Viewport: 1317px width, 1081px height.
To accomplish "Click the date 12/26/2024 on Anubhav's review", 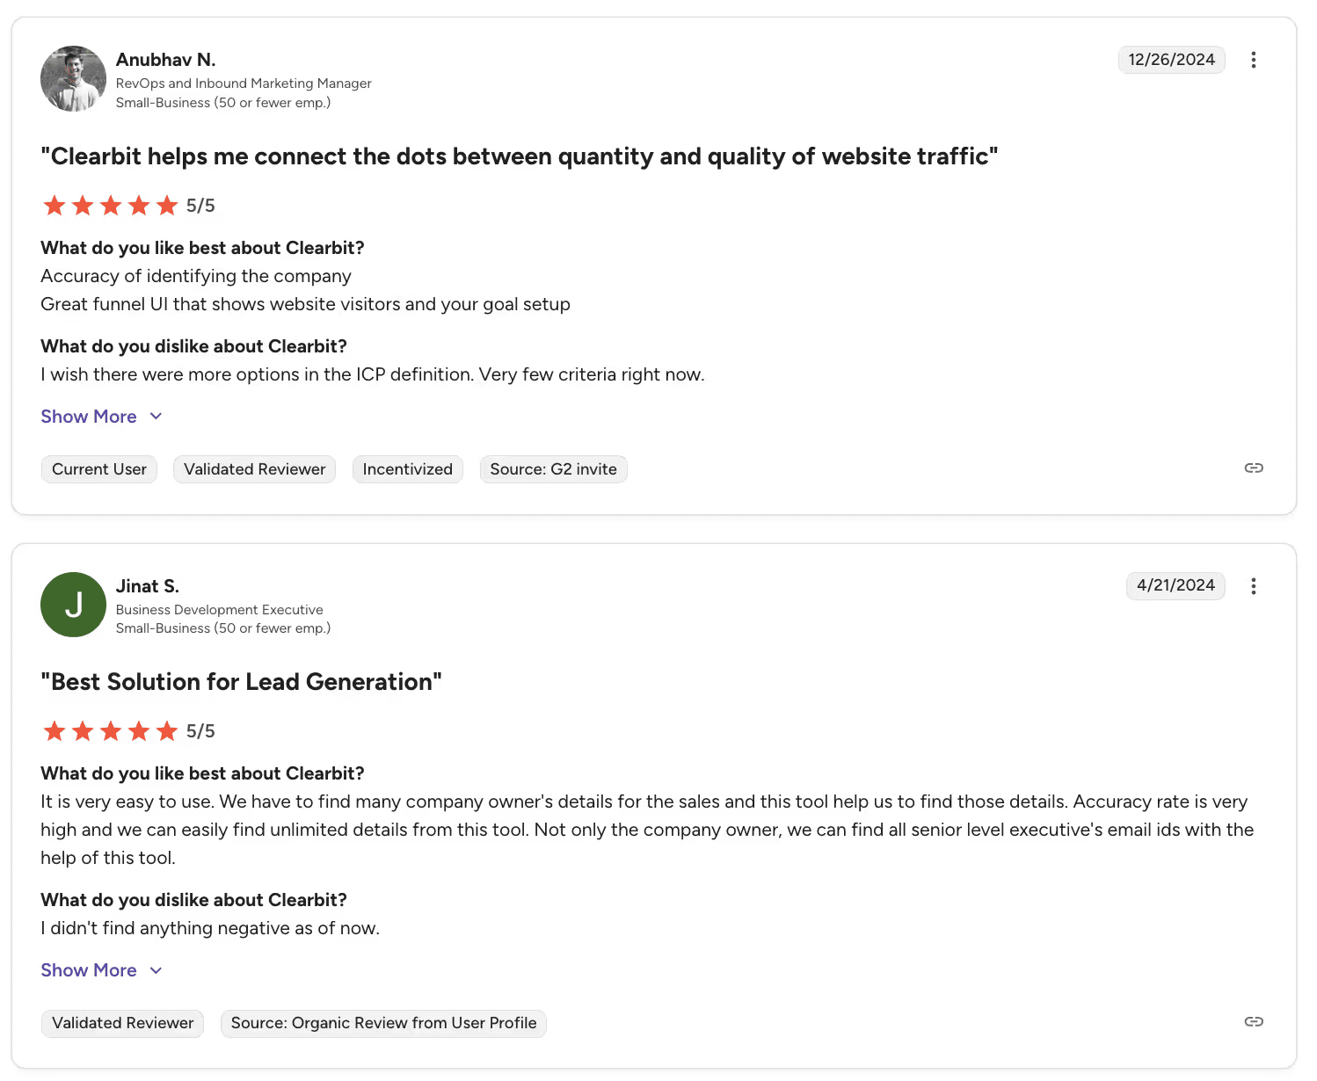I will click(1170, 60).
